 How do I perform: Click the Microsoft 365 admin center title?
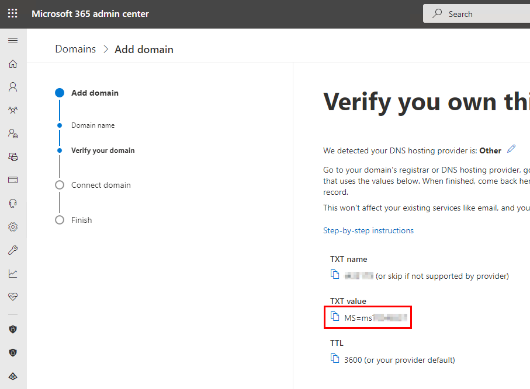90,14
